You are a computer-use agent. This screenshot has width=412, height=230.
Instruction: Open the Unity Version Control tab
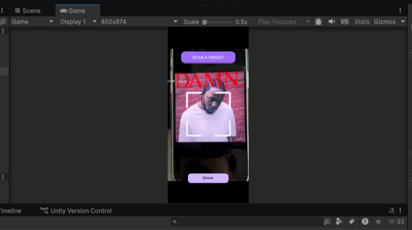point(76,211)
